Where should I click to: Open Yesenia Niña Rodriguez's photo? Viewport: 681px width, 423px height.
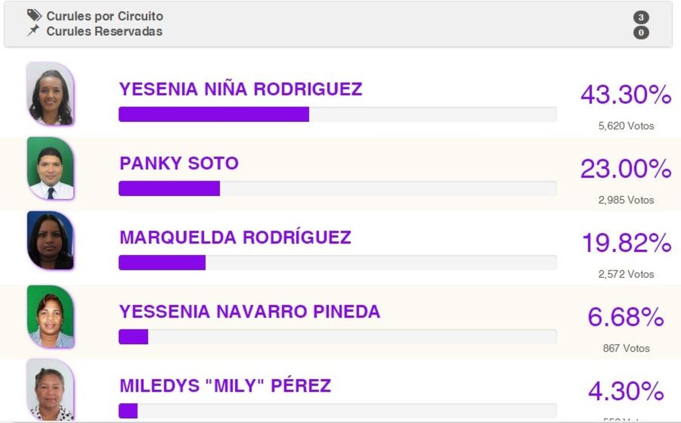pyautogui.click(x=51, y=94)
